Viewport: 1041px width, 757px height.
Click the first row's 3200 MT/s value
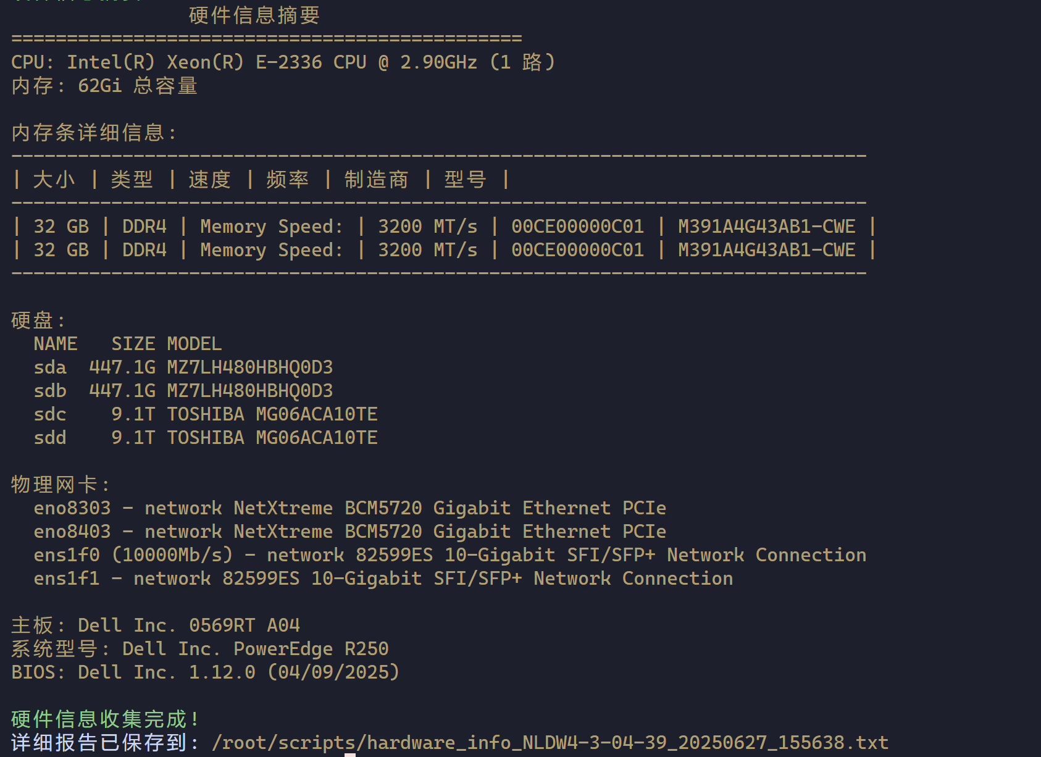(427, 227)
